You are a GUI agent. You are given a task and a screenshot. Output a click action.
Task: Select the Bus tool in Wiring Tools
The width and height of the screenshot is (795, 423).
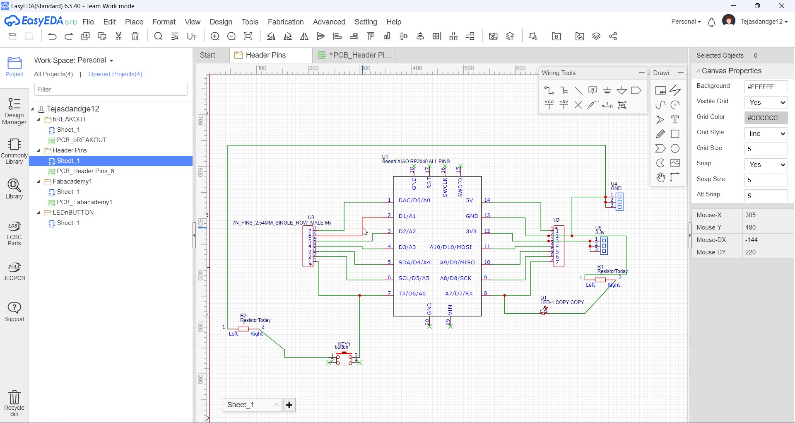[564, 90]
